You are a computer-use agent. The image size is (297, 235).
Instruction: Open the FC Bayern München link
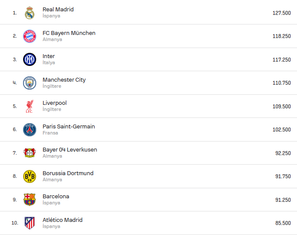[69, 33]
